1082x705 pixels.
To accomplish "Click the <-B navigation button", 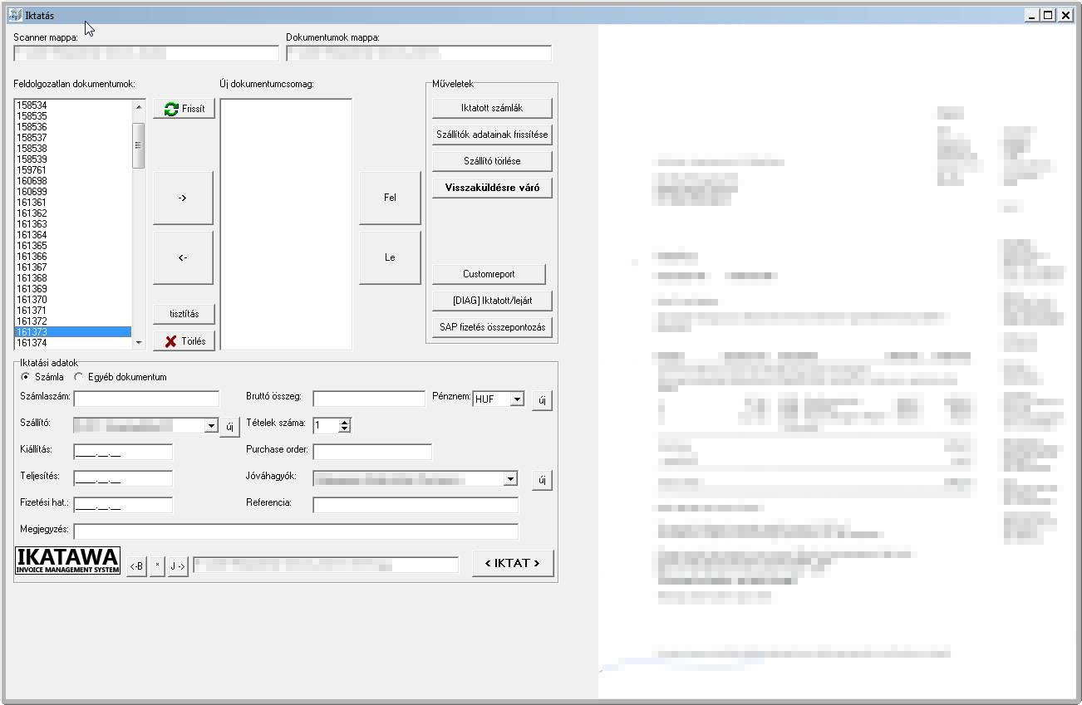I will pyautogui.click(x=136, y=566).
